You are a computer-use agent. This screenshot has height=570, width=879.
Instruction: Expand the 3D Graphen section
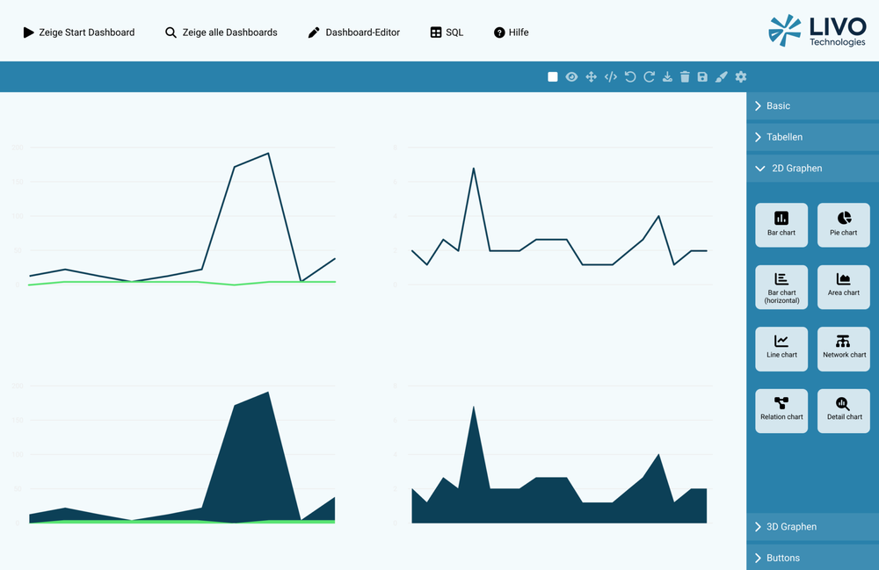(x=813, y=527)
